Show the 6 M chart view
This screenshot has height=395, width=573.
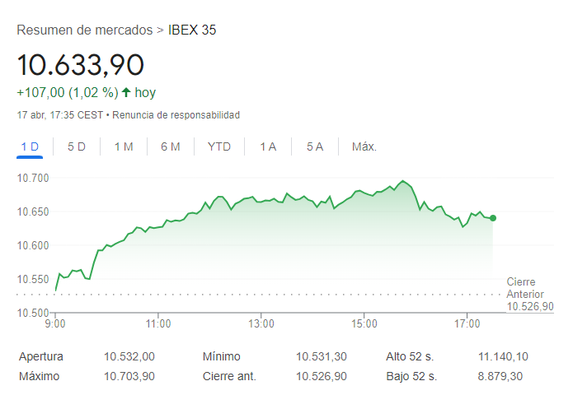pyautogui.click(x=171, y=146)
